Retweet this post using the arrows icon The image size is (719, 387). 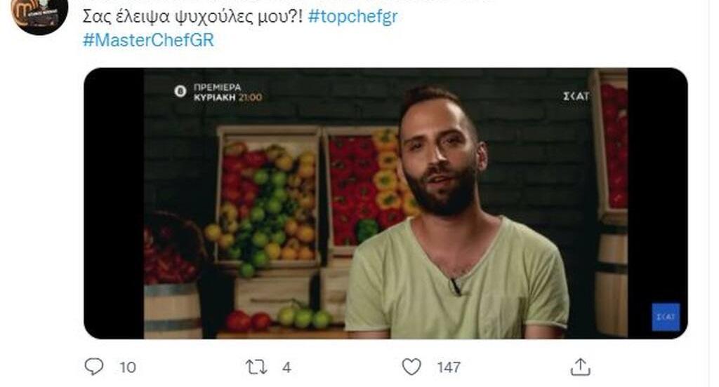pos(256,367)
